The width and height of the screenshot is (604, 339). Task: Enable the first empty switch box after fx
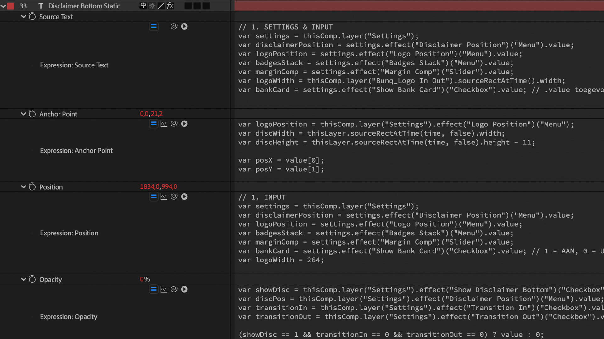coord(188,6)
